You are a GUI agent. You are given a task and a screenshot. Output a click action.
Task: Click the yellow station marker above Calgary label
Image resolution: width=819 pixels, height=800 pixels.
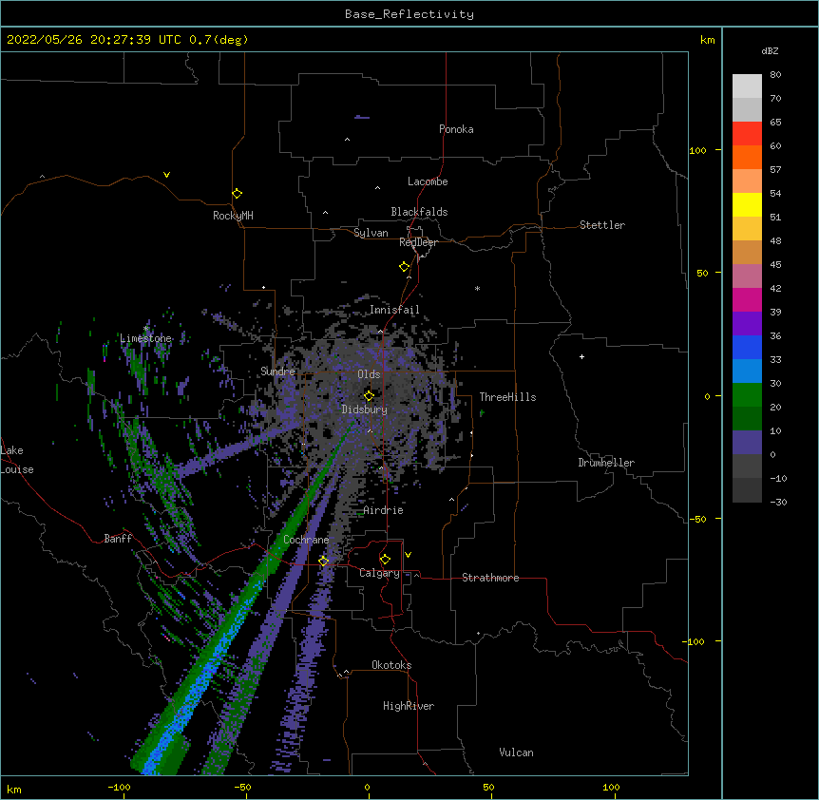coord(385,560)
